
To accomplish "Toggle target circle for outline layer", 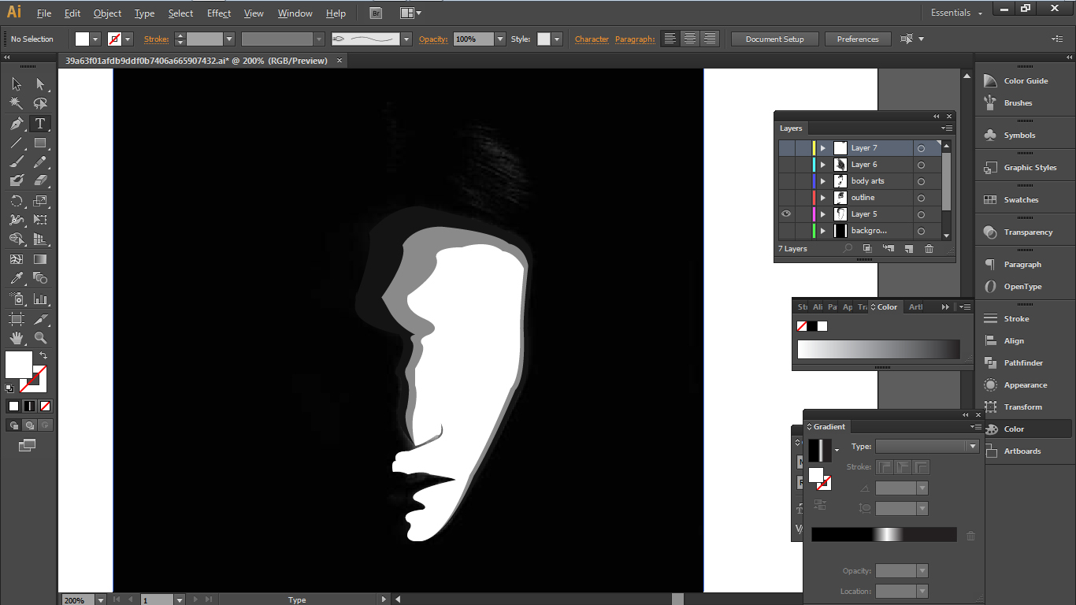I will click(x=921, y=198).
